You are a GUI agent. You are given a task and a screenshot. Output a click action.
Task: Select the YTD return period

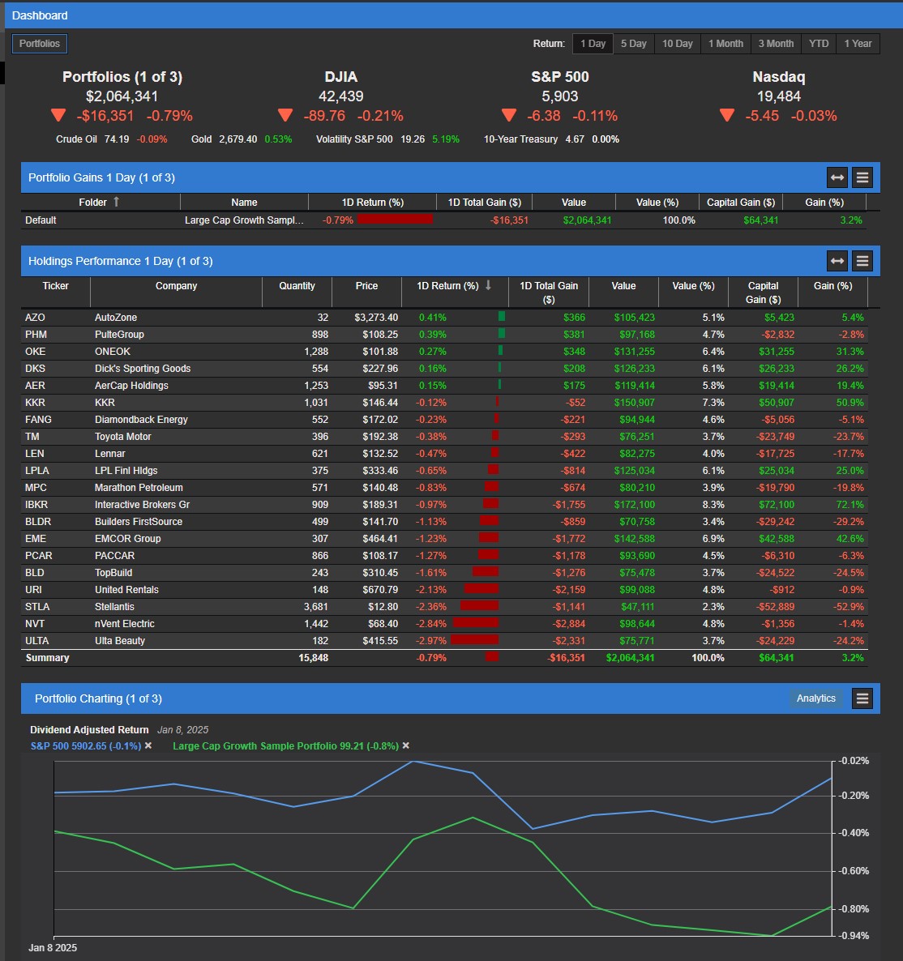tap(818, 44)
